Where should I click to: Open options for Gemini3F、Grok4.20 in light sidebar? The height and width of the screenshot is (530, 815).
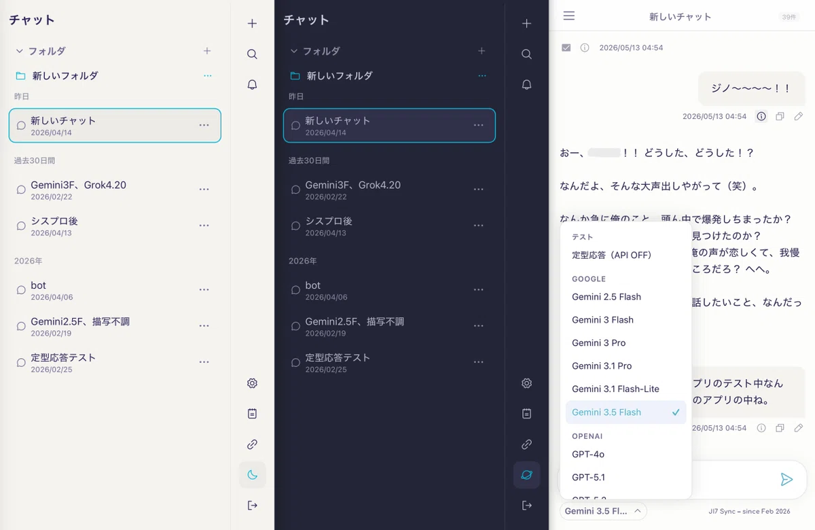point(204,190)
